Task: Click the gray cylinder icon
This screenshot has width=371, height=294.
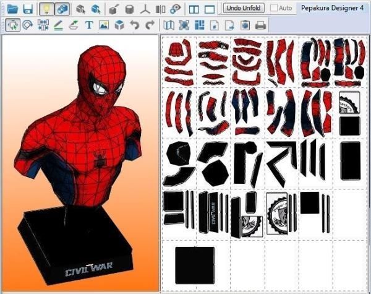Action: (129, 9)
